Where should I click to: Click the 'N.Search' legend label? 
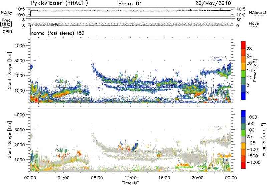(x=258, y=12)
